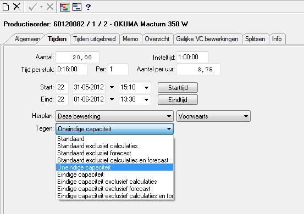Expand the end time 13:30 dropdown
The image size is (304, 214).
(x=147, y=99)
